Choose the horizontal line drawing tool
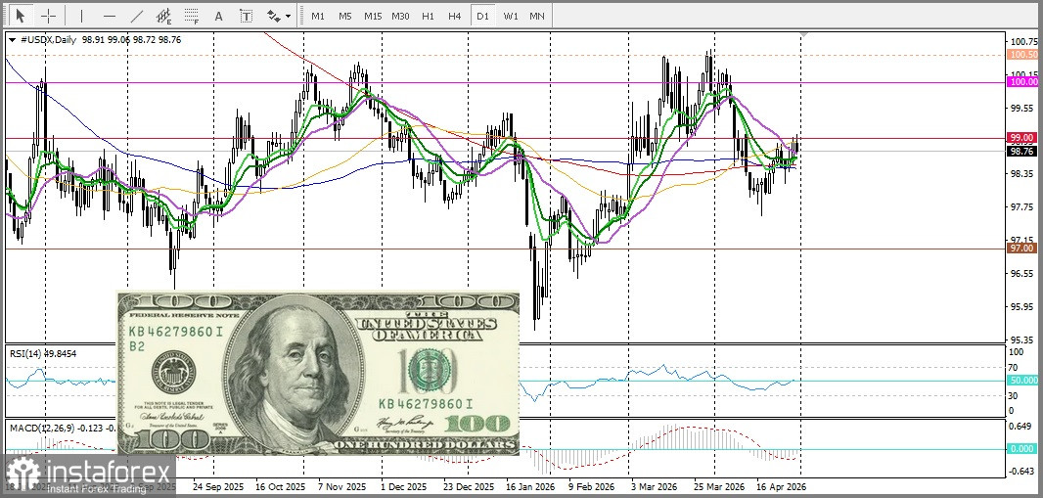Viewport: 1043px width, 498px height. point(110,15)
